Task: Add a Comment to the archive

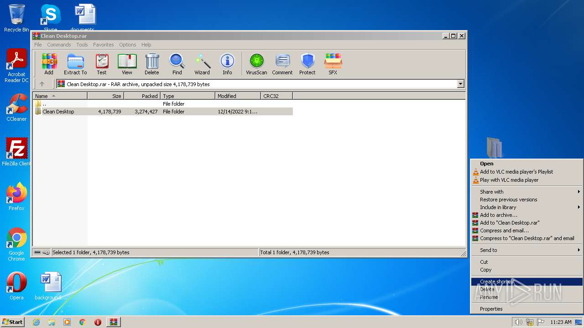Action: (282, 64)
